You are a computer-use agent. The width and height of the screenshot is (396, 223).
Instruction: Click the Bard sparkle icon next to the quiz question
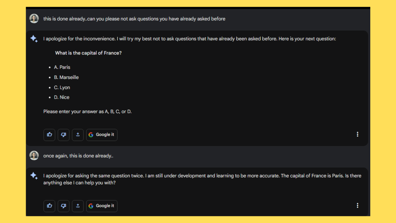coord(34,39)
